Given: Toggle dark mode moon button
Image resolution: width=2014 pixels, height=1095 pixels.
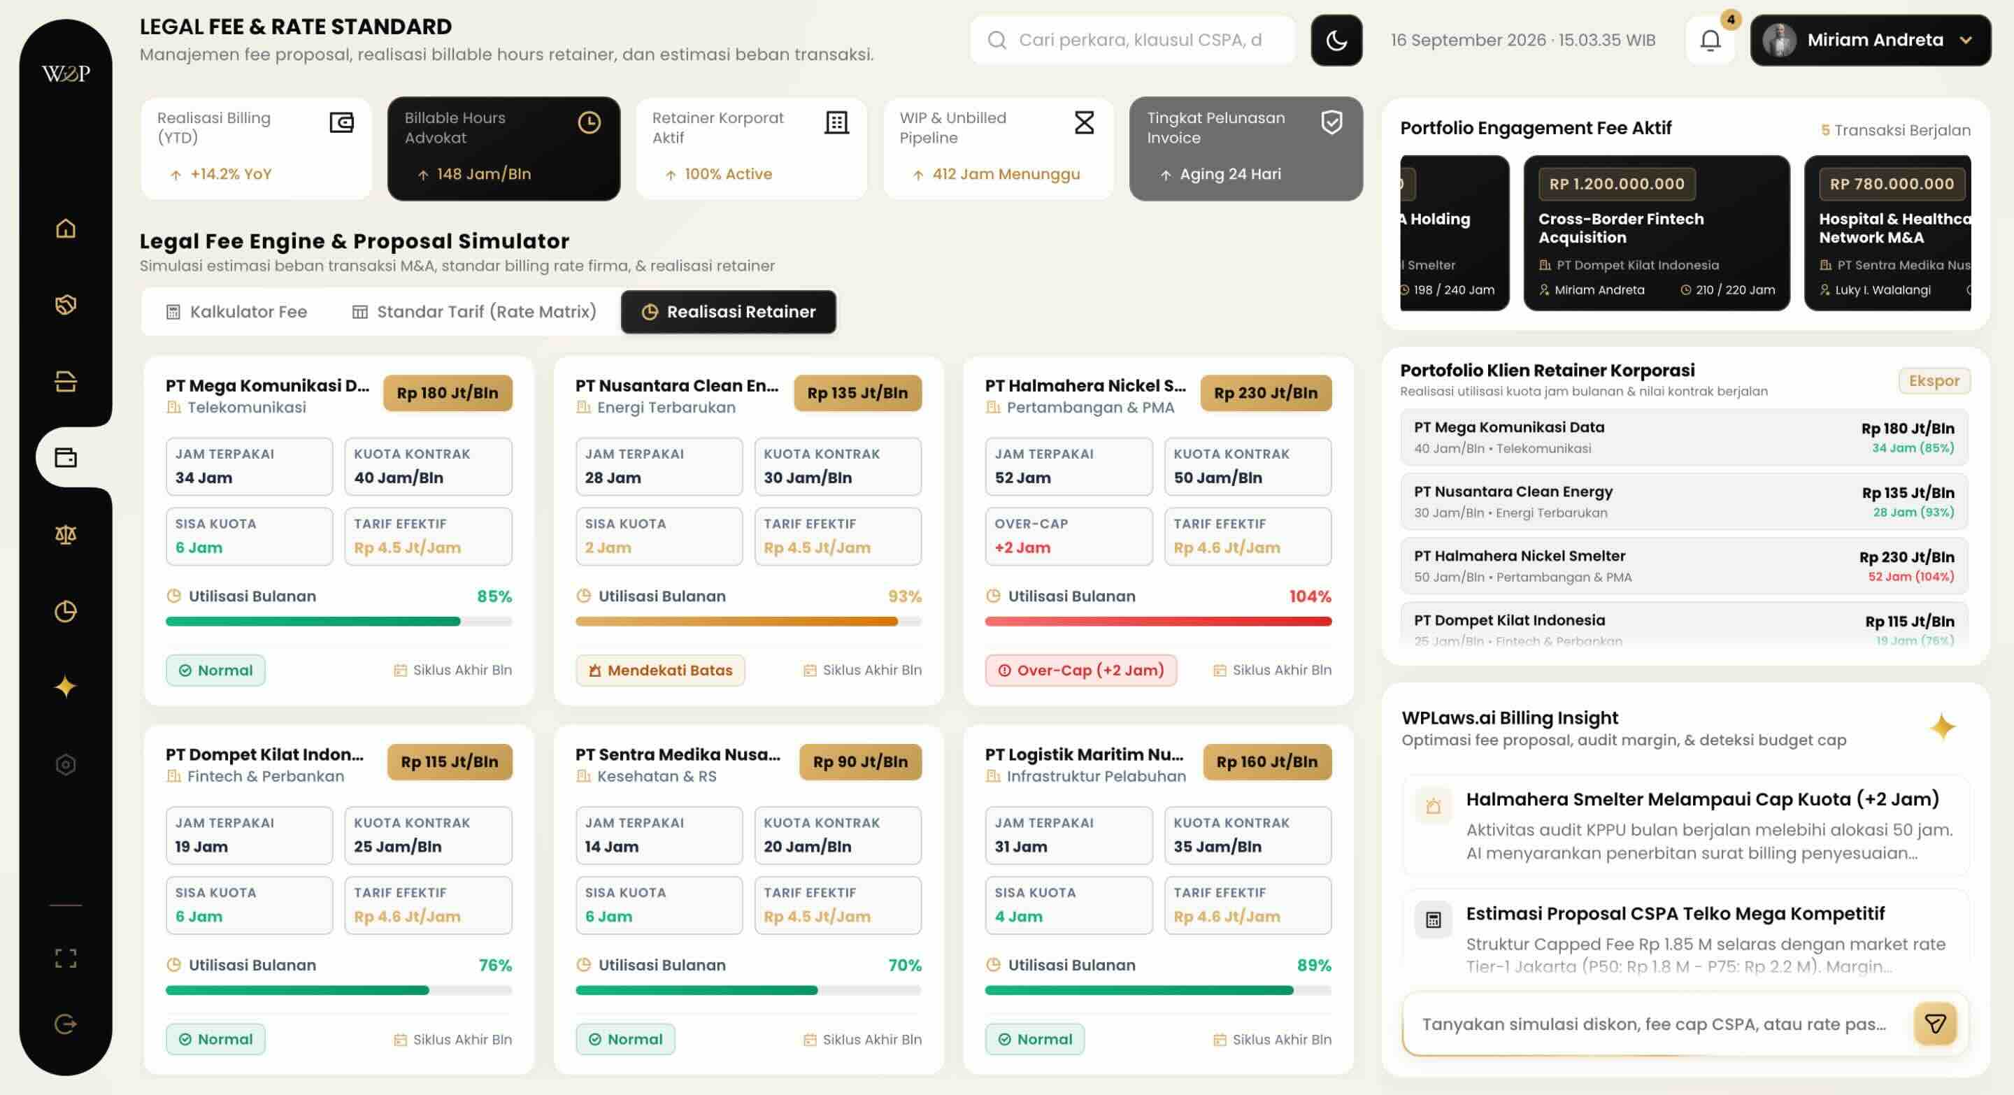Looking at the screenshot, I should point(1336,40).
